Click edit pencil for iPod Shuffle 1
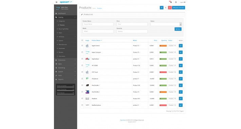Screen dimensions: 241x129 click(181, 85)
